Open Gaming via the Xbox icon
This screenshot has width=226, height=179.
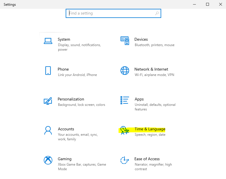pos(48,160)
